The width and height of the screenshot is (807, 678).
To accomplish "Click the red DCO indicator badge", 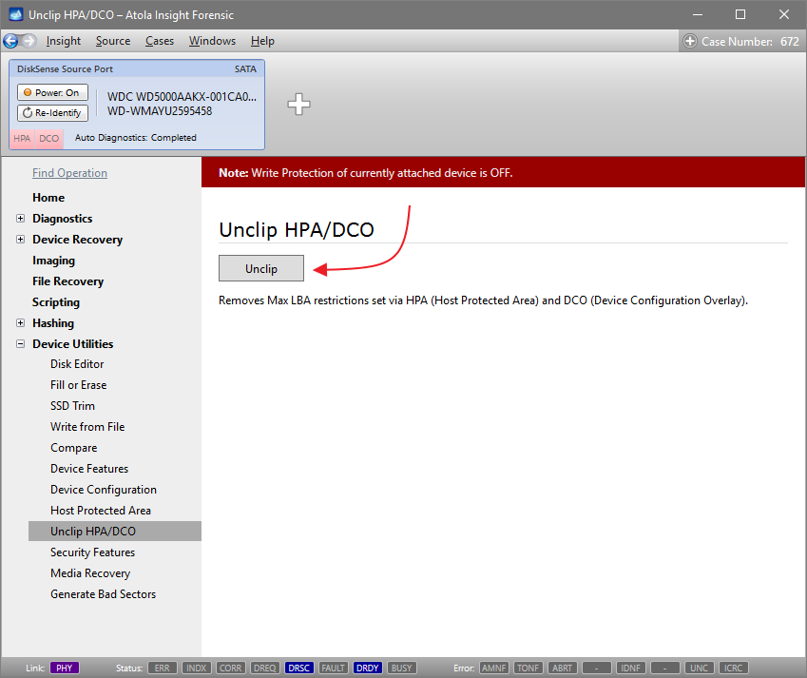I will tap(48, 138).
